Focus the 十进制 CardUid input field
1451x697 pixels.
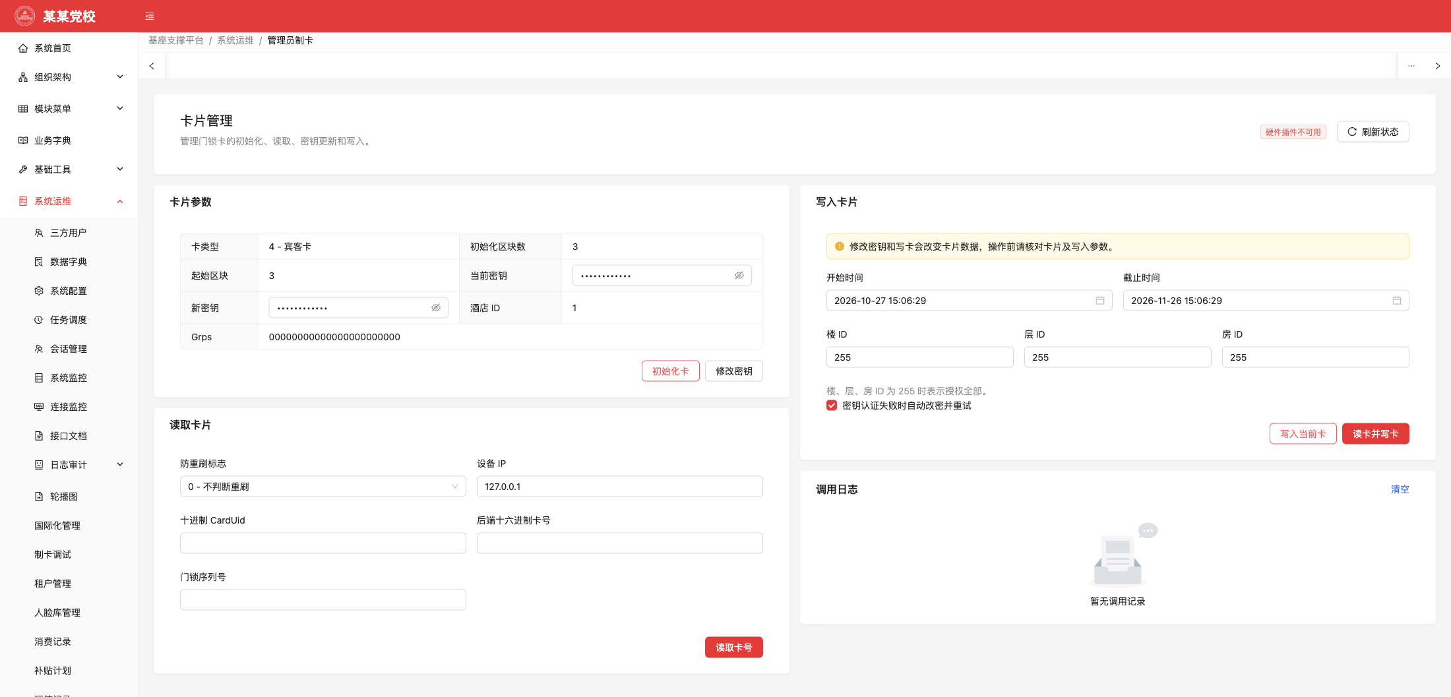(323, 543)
